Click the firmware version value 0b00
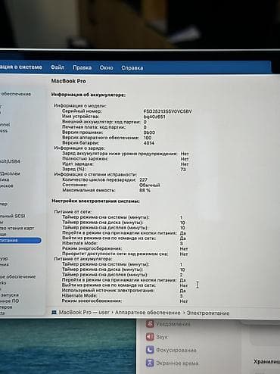Screen dimensions: 280x374 (149, 132)
